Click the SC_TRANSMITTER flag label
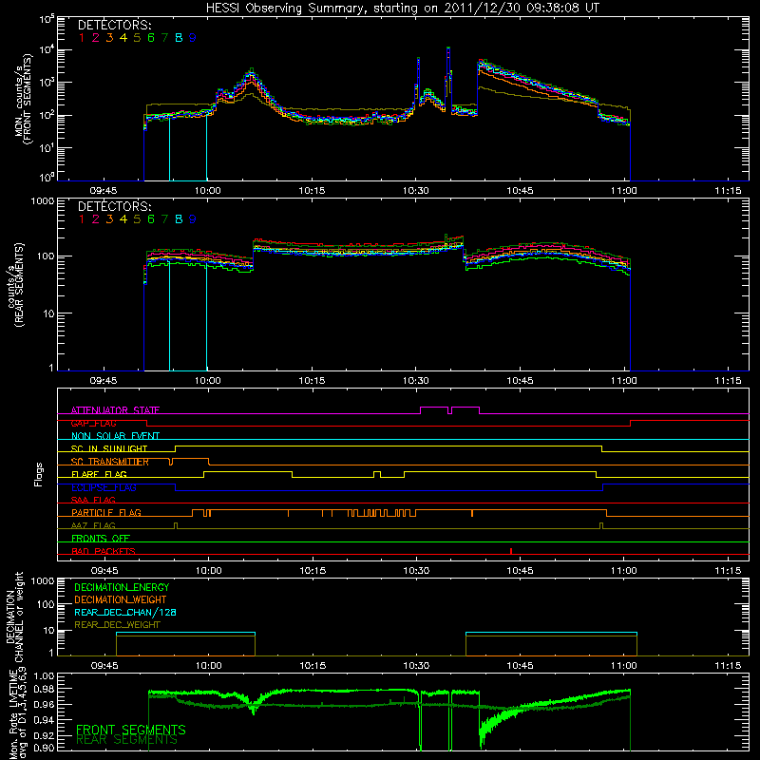 110,462
